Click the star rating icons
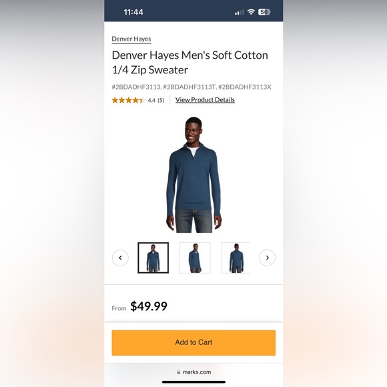The image size is (387, 387). point(128,100)
